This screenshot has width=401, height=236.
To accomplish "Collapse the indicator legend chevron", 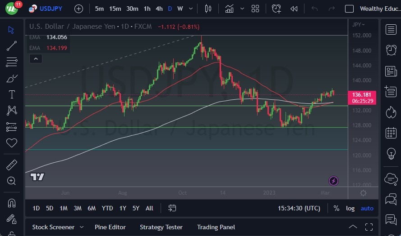I will [x=35, y=58].
